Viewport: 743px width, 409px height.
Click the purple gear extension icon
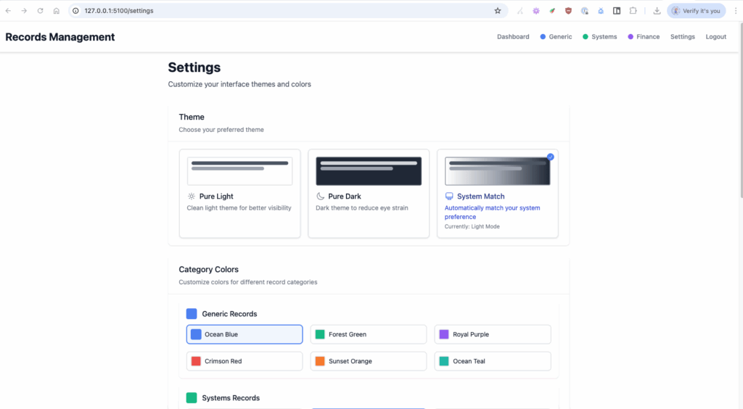point(536,11)
